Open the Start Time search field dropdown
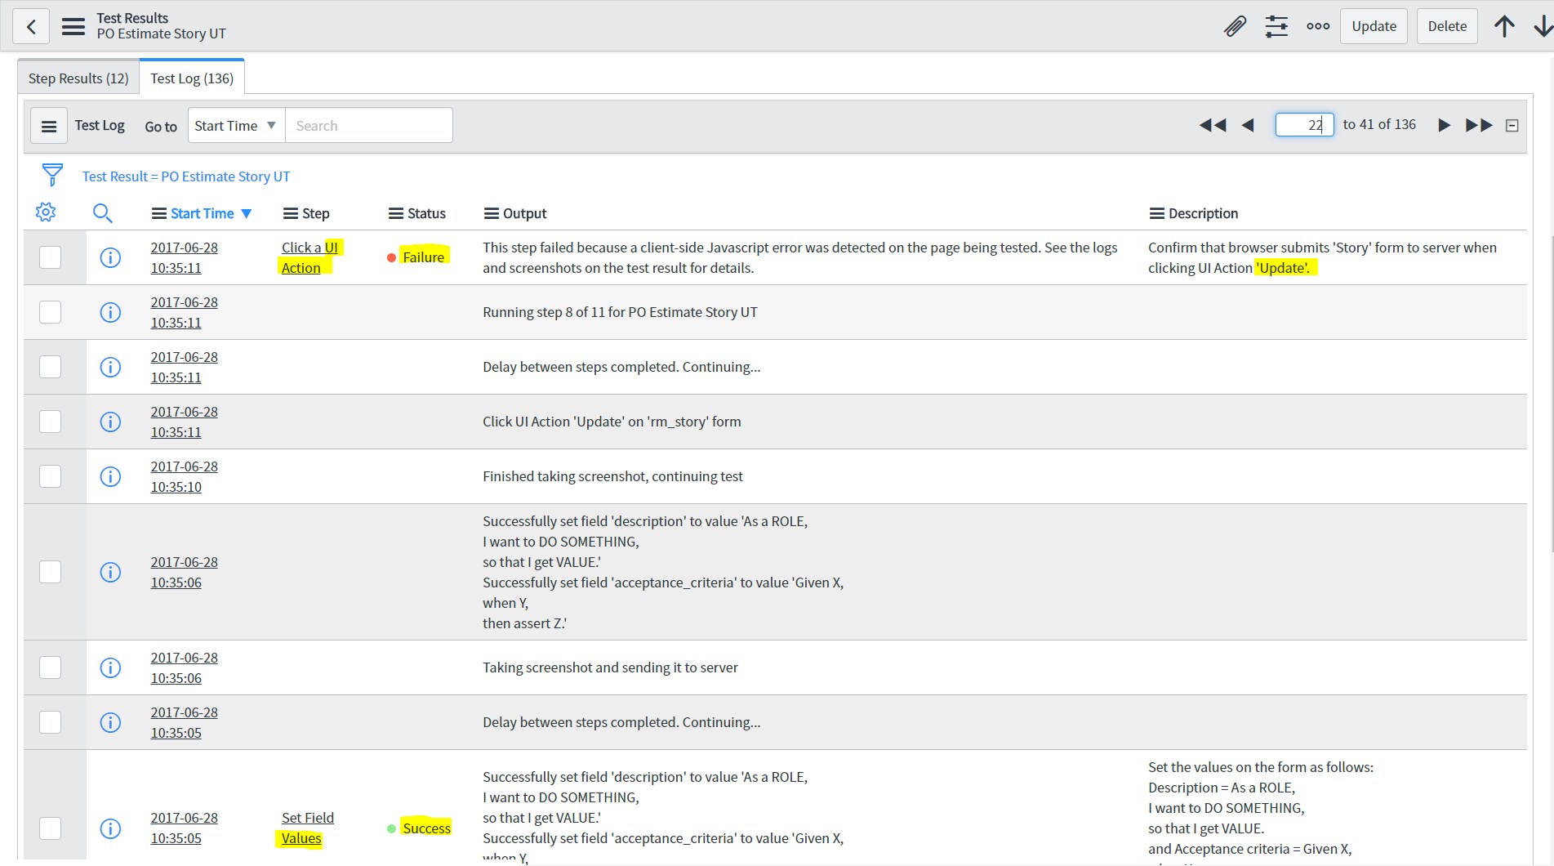Viewport: 1554px width, 866px height. coord(236,126)
